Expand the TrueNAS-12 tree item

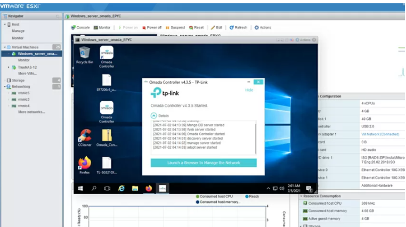pos(9,68)
